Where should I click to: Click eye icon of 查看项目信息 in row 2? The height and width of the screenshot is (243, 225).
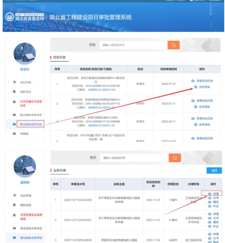pos(193,101)
